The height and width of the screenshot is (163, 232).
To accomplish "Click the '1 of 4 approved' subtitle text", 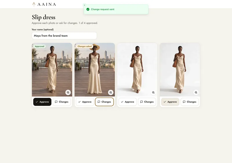I will tap(88, 23).
